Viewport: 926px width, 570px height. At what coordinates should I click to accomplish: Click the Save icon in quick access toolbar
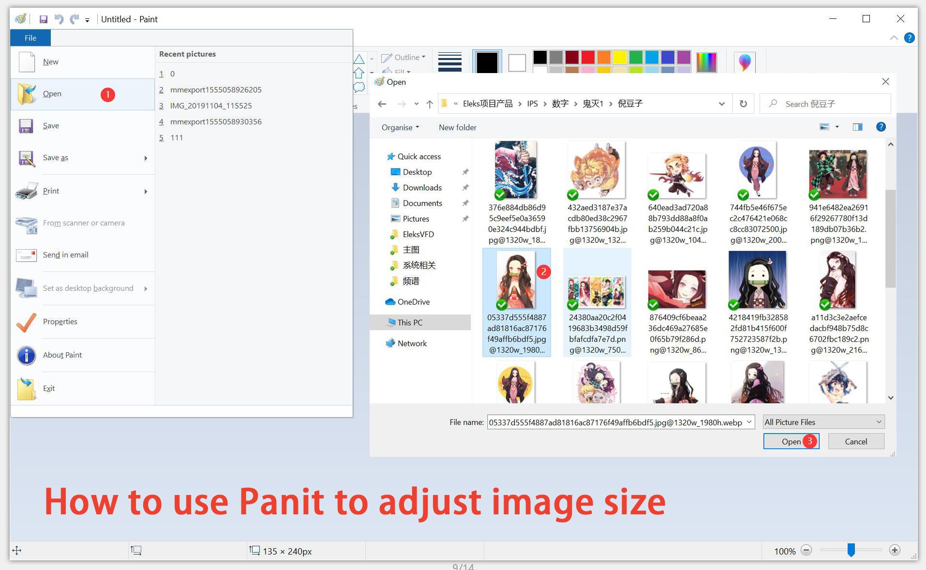pos(43,19)
